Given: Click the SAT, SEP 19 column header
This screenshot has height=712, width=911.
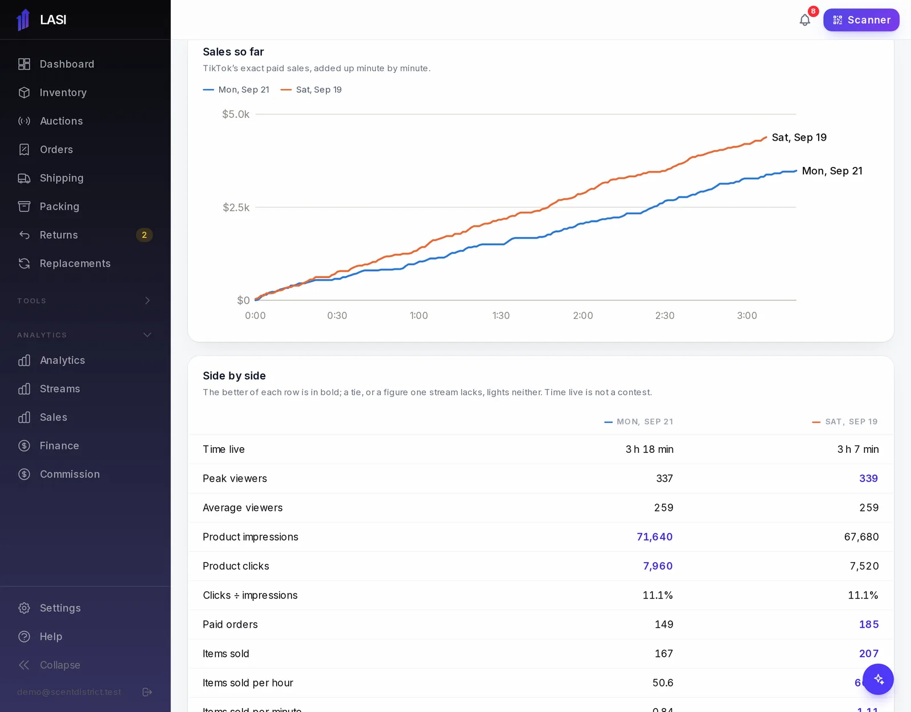Looking at the screenshot, I should pos(845,422).
